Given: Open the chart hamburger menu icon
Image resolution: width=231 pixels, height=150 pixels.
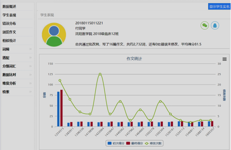Looking at the screenshot, I should point(225,59).
